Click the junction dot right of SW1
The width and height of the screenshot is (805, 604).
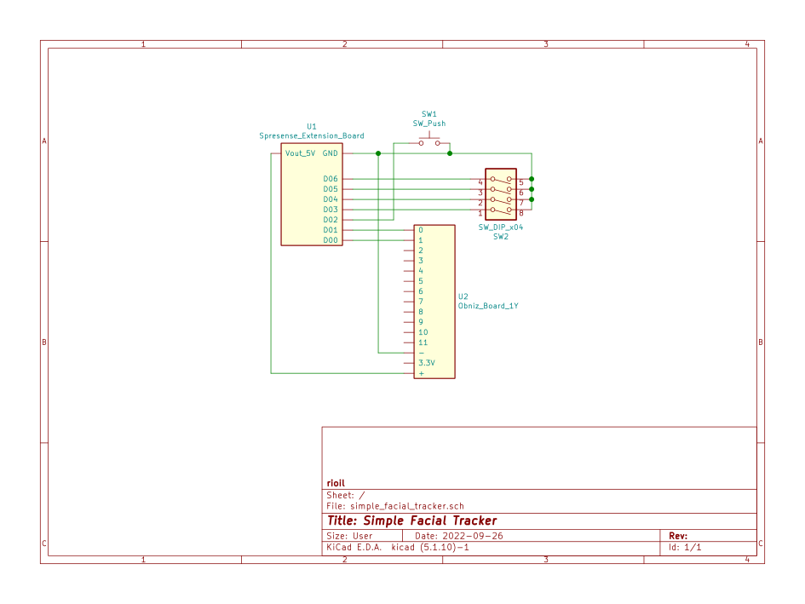450,153
